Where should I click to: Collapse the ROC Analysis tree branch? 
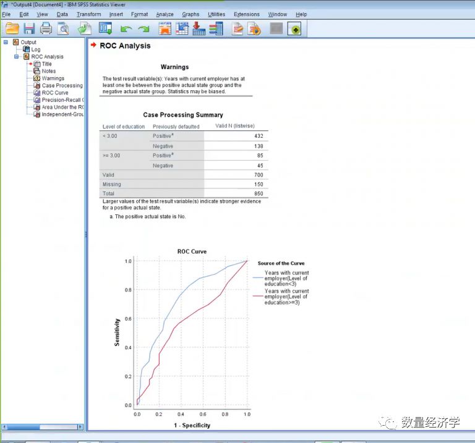[x=17, y=57]
